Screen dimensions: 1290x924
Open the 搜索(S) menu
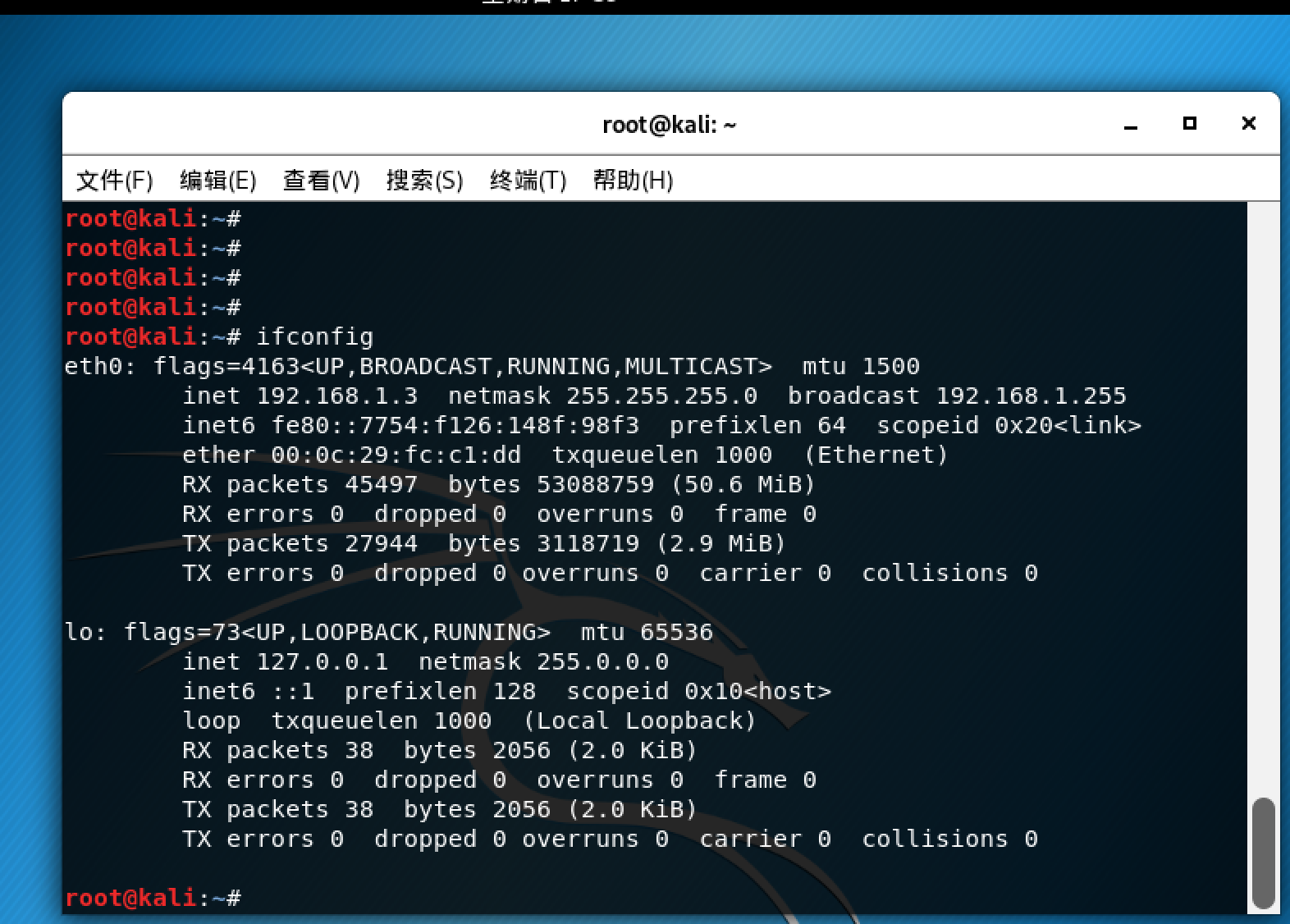tap(424, 180)
